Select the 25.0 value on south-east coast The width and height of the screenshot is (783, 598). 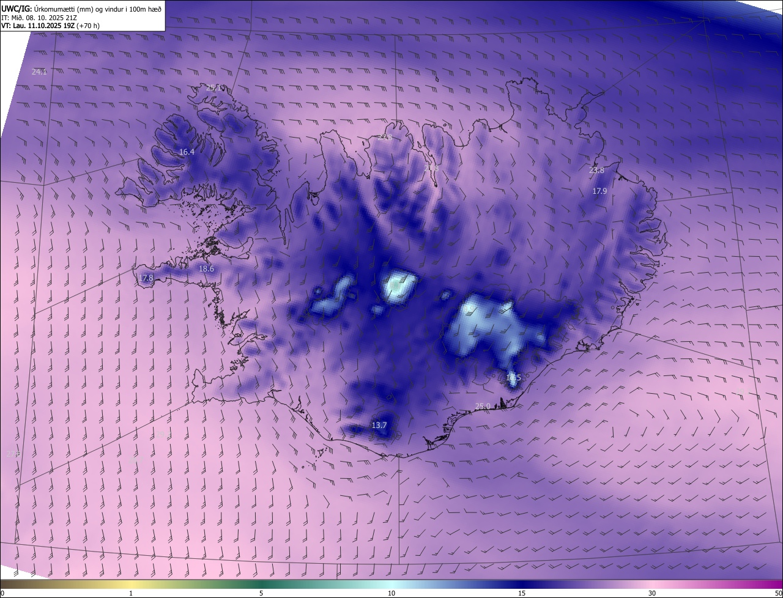(x=483, y=407)
